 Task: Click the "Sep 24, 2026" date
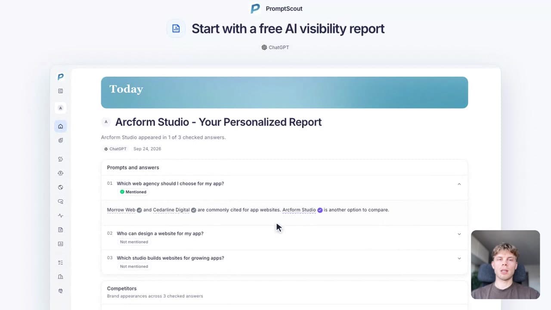pos(147,149)
